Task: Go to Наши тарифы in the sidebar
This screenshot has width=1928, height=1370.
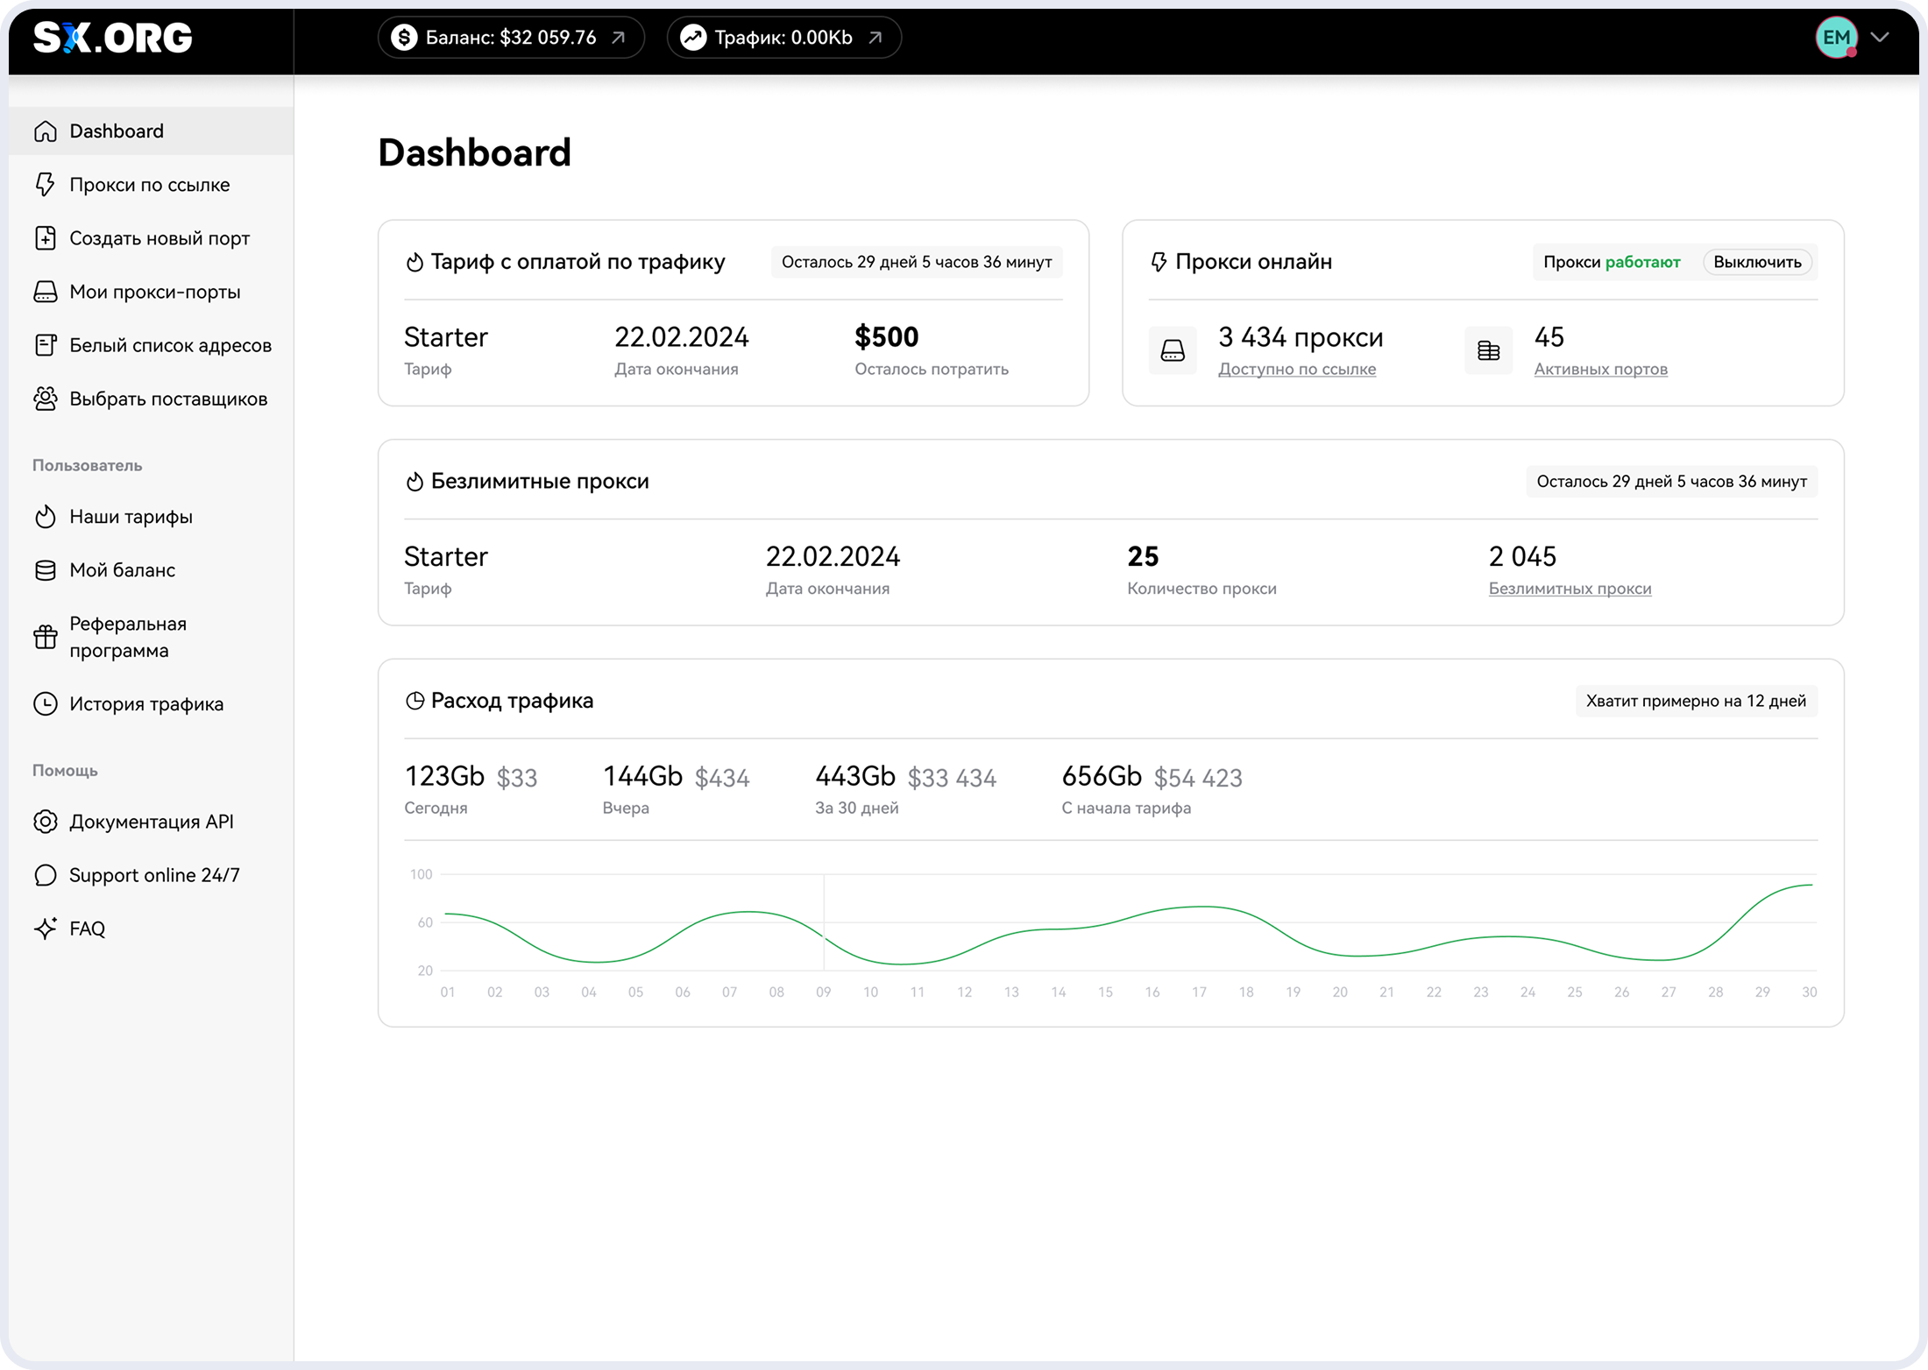Action: tap(131, 517)
